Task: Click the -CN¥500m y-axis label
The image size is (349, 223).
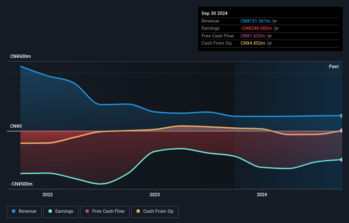Action: pyautogui.click(x=21, y=184)
